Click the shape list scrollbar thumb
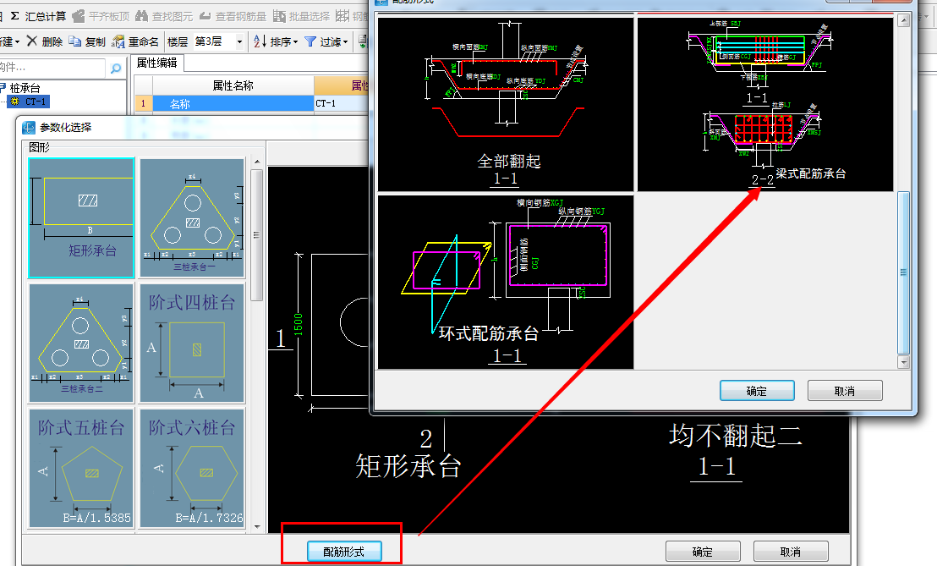 [257, 235]
